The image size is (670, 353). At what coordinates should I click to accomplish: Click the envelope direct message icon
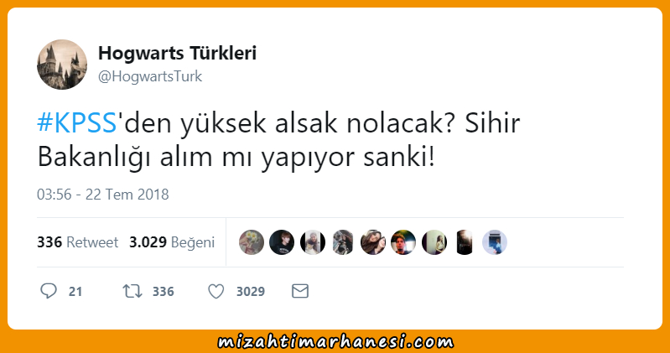pyautogui.click(x=300, y=291)
